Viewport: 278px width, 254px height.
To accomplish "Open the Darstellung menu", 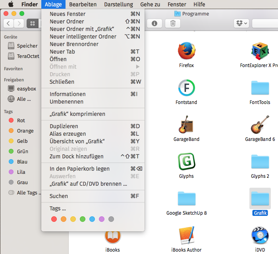I will 118,4.
